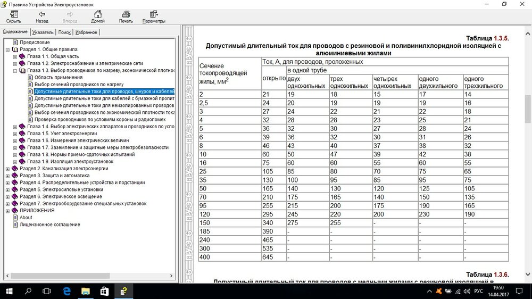Open the Лицензионное соглашение topic

49,225
